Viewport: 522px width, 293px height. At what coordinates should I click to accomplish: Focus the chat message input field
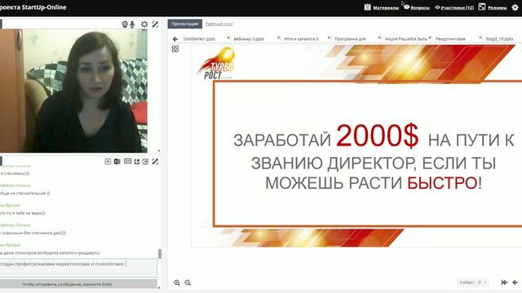click(78, 268)
